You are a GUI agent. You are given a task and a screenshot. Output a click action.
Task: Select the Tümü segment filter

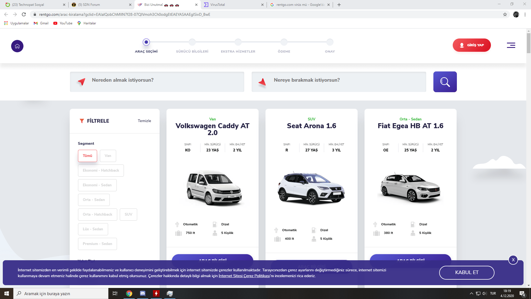tap(87, 156)
